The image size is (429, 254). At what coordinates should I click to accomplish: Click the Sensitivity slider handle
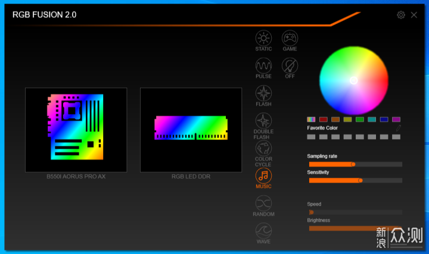tap(360, 180)
